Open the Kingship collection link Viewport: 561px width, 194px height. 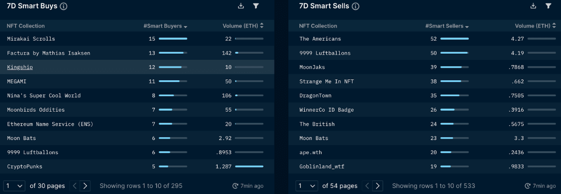point(20,67)
